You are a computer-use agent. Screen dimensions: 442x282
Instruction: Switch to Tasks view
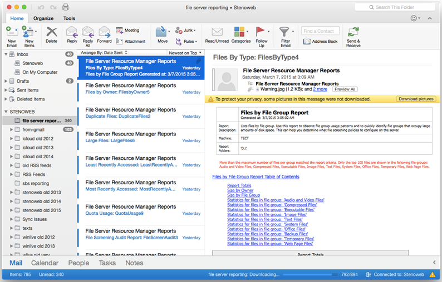(107, 263)
